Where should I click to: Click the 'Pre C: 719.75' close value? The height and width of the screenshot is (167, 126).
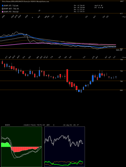79,12
